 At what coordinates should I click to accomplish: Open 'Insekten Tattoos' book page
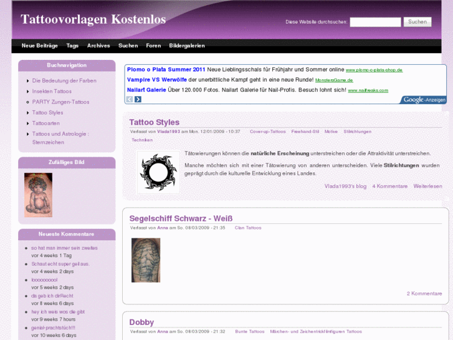coord(52,92)
